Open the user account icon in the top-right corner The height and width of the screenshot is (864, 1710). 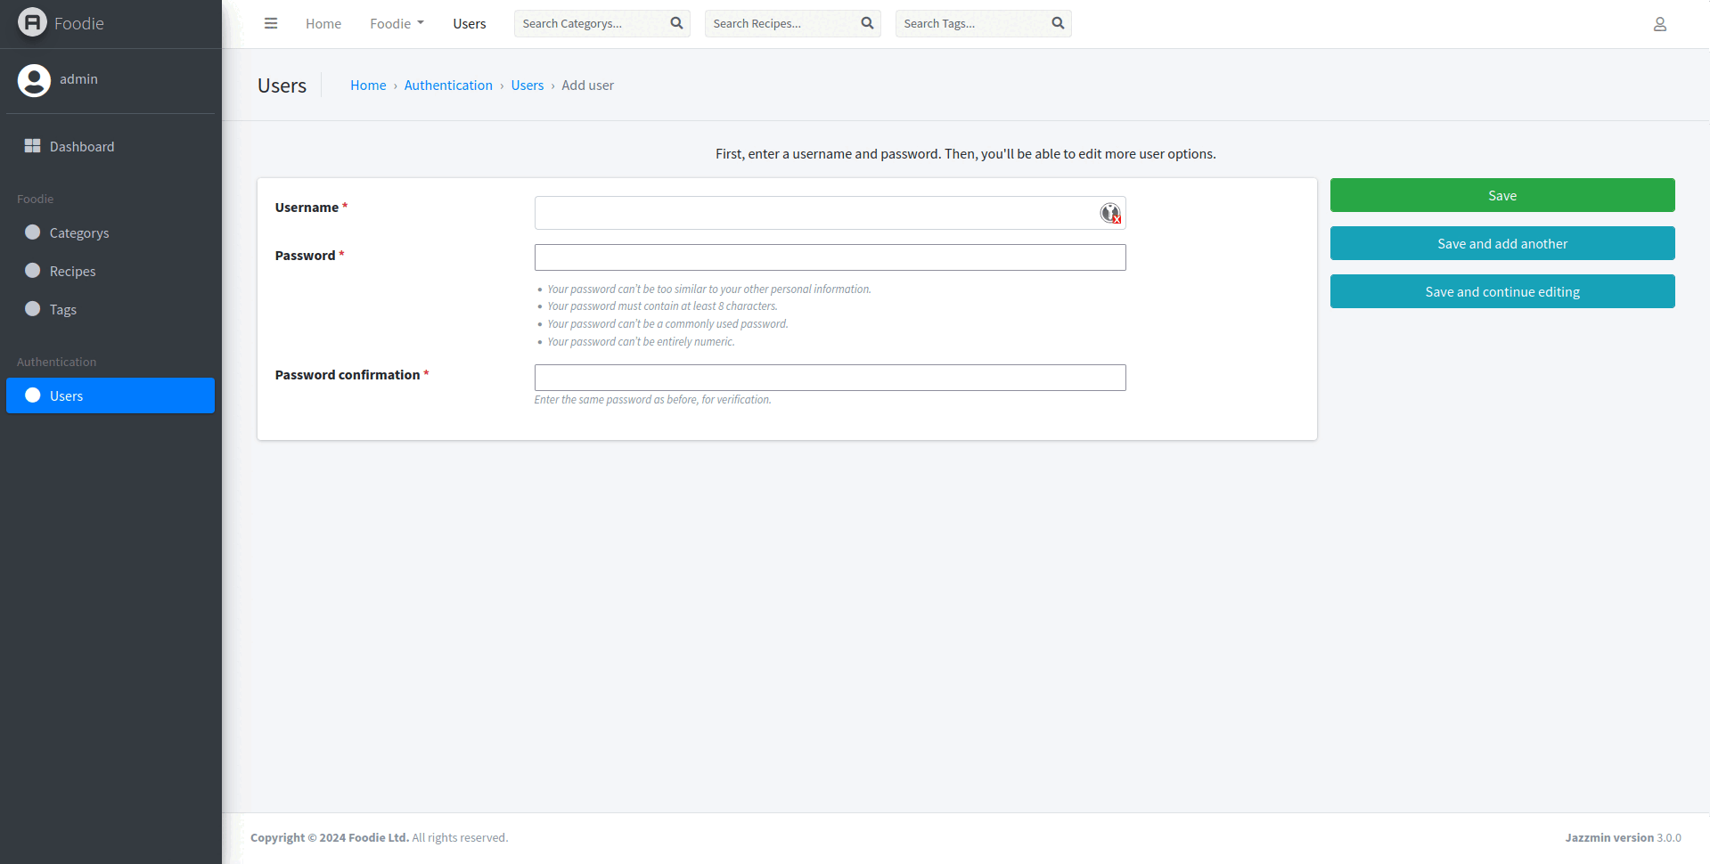[x=1659, y=24]
